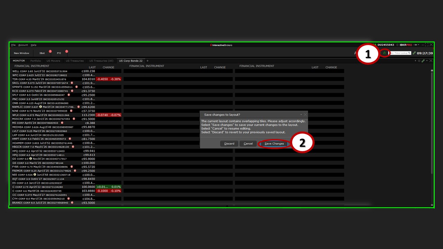Click the link chain icon beside the clock
443x249 pixels.
click(414, 53)
